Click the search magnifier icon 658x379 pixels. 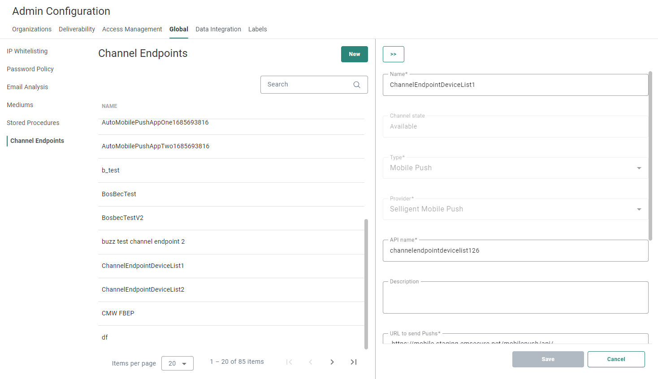356,84
